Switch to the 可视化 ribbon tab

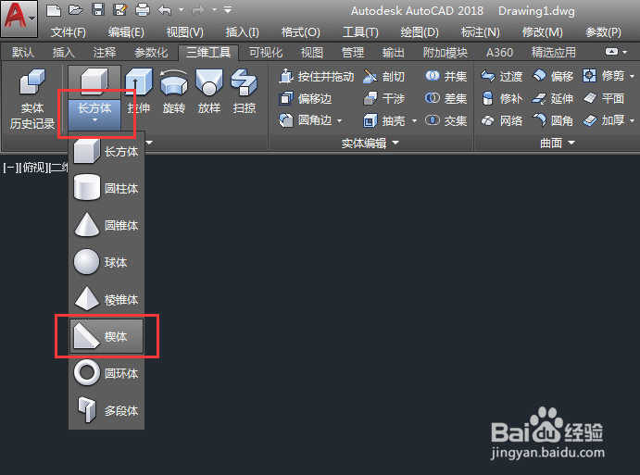(266, 52)
